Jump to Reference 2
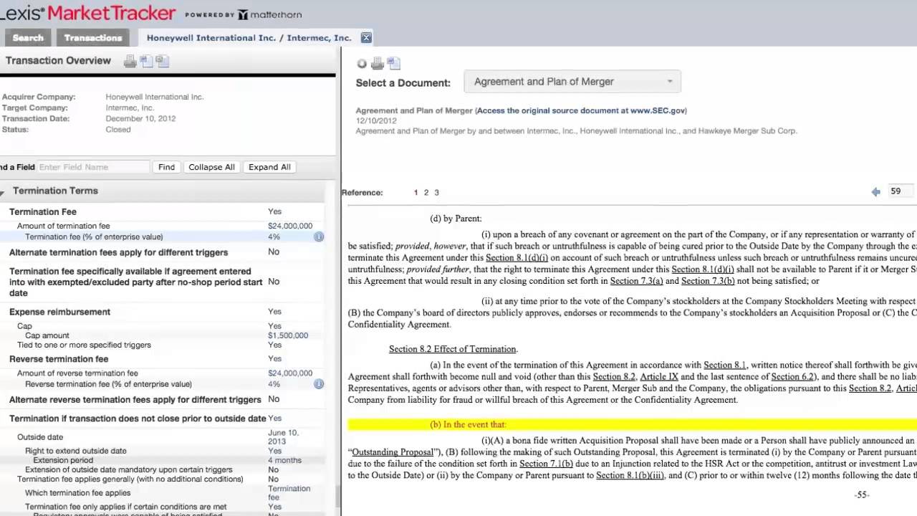The width and height of the screenshot is (917, 516). pyautogui.click(x=426, y=192)
